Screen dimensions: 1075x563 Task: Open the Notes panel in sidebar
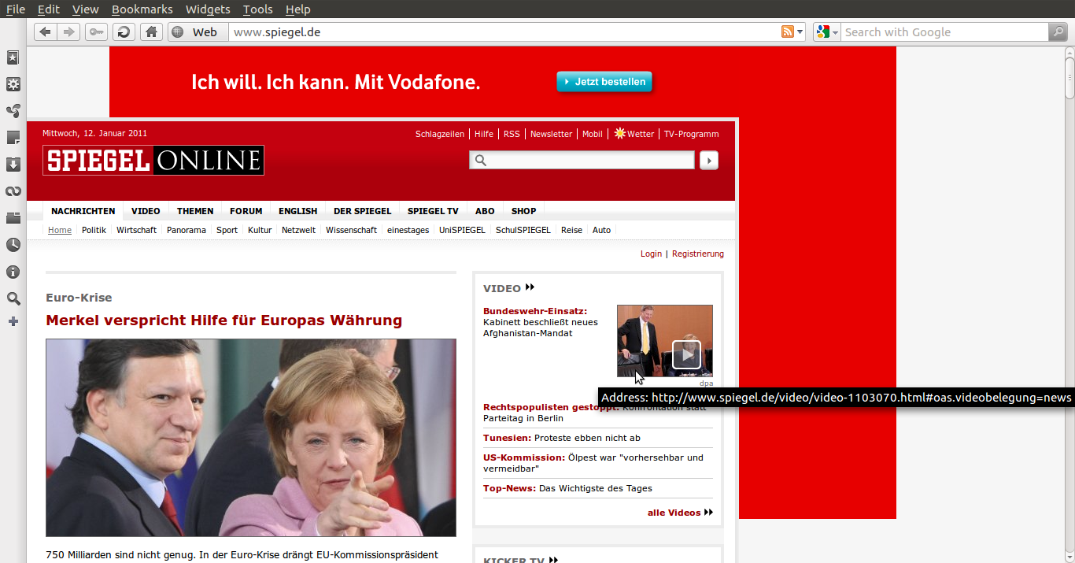[13, 138]
